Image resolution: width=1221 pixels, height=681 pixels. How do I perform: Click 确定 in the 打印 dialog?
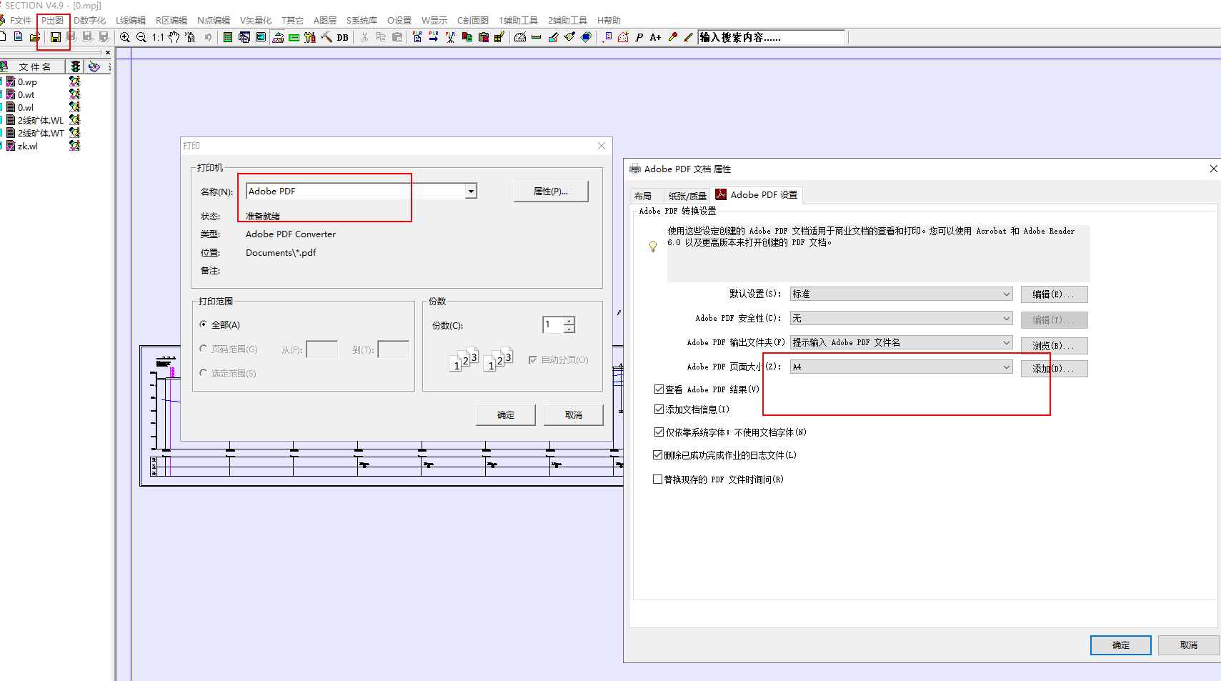(506, 415)
